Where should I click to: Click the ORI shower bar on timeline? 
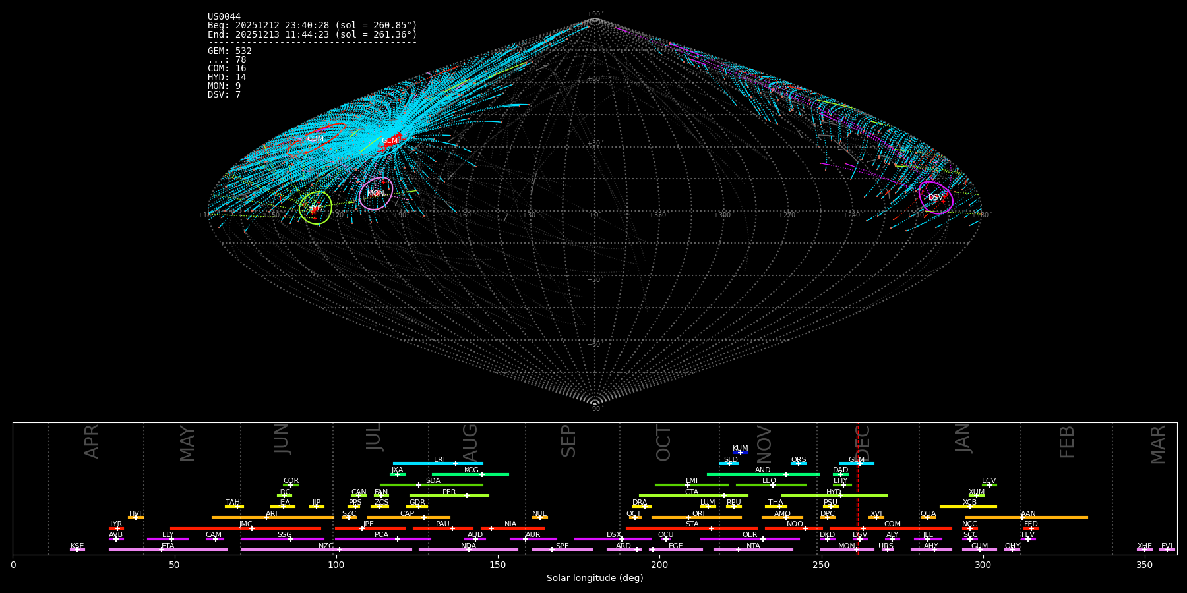pos(696,517)
